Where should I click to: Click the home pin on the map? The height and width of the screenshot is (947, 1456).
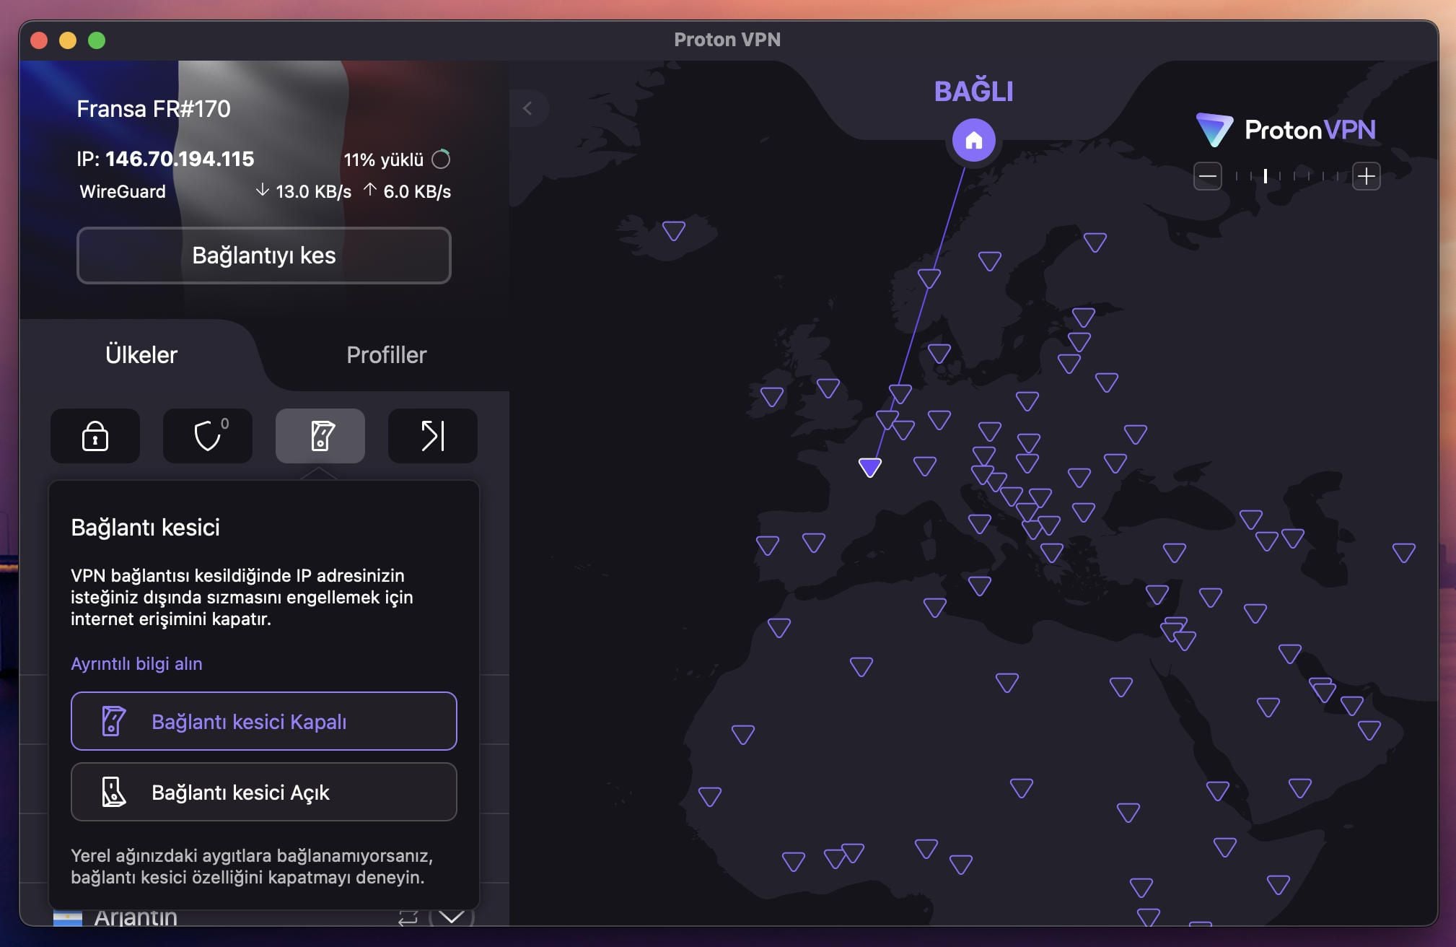[974, 141]
